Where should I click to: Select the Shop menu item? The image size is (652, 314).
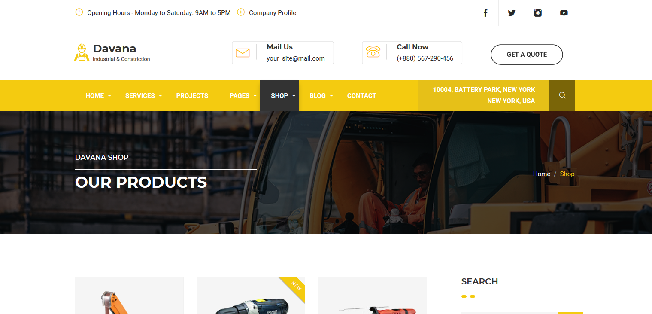point(279,96)
